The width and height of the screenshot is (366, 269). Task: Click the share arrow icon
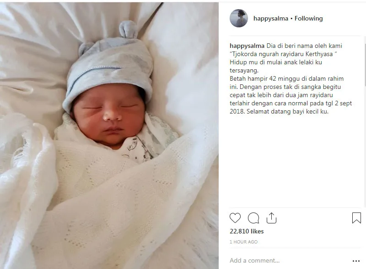(271, 218)
